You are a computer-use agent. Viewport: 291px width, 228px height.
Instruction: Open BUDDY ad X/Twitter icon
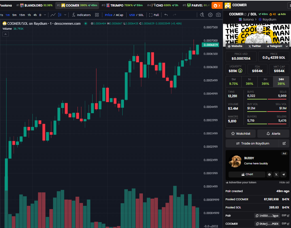[276, 174]
